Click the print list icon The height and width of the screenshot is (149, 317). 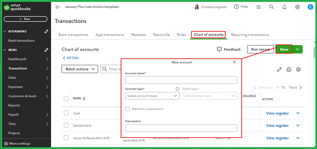coord(289,70)
